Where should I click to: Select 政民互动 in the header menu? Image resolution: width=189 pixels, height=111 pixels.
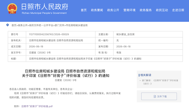tap(162, 10)
